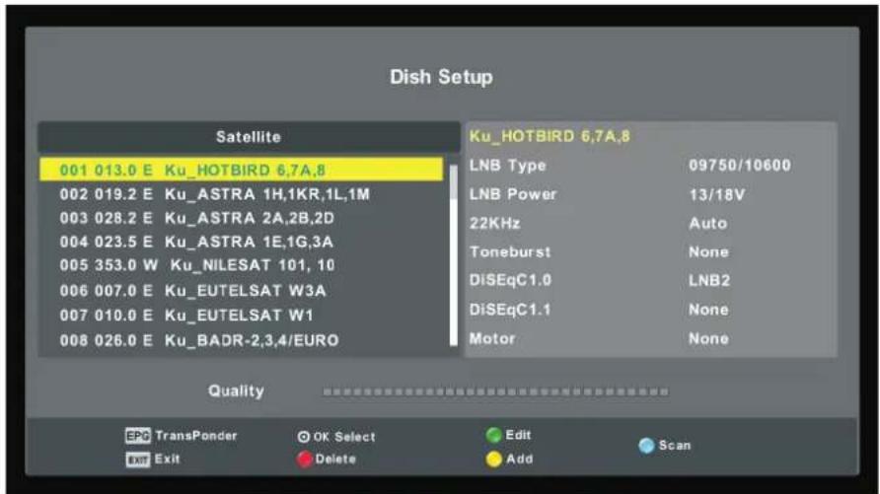The height and width of the screenshot is (494, 880).
Task: Click the DiSEqC1.0 label
Action: click(510, 280)
